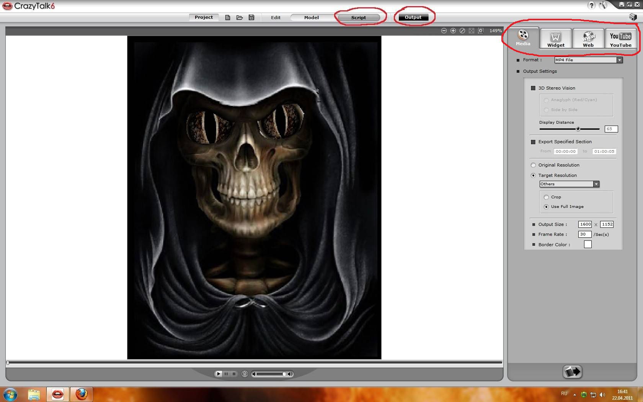The image size is (643, 402).
Task: Open a project with the folder icon
Action: click(x=240, y=18)
